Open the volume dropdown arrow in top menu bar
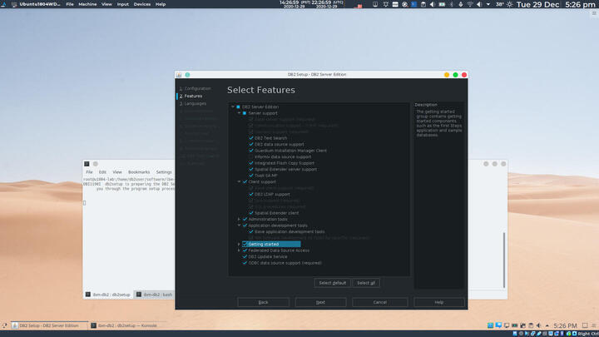The image size is (599, 337). [488, 4]
